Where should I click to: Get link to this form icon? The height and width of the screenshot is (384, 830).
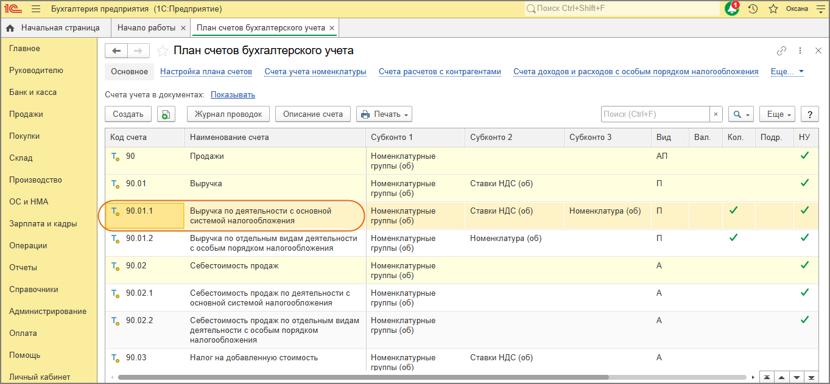781,51
